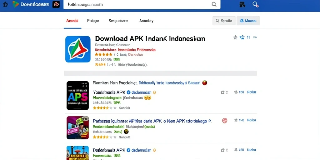This screenshot has width=320, height=160.
Task: Click the star rating in Patetsae row
Action: tap(105, 137)
